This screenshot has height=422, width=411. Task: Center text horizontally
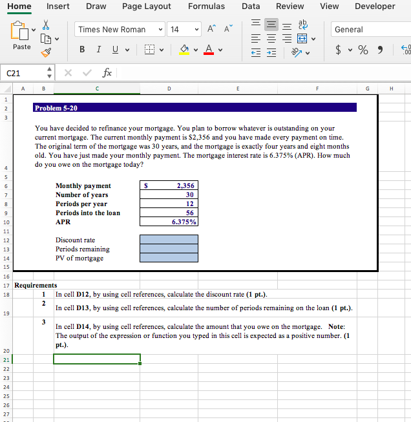[x=271, y=39]
